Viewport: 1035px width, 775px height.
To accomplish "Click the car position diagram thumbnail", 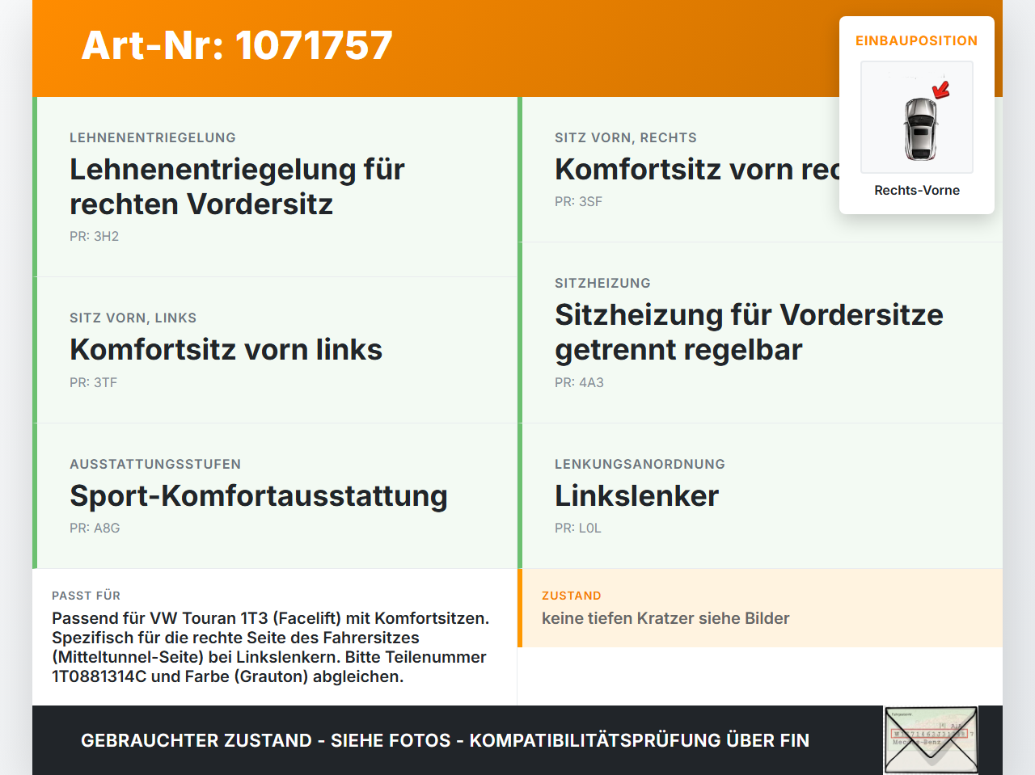I will pos(917,117).
